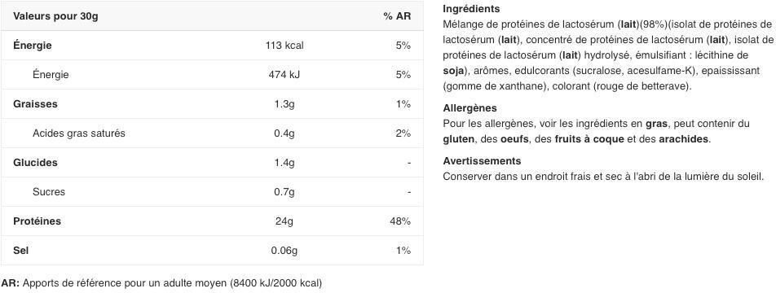The width and height of the screenshot is (776, 293).
Task: Click the 'Valeurs pour 30g' table header
Action: 55,16
